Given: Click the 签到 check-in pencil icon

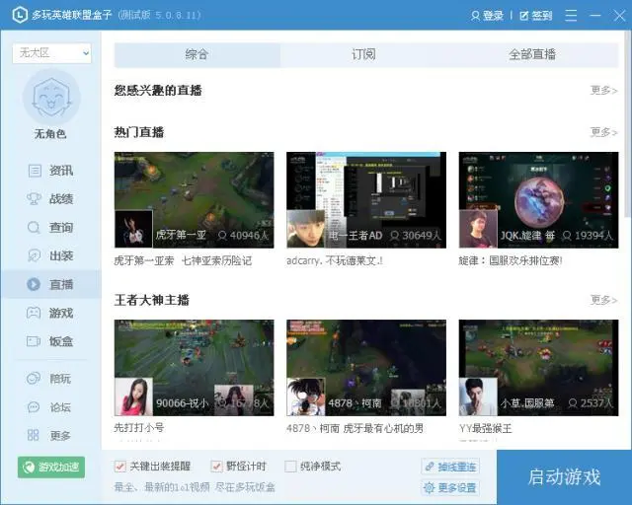Looking at the screenshot, I should [524, 16].
